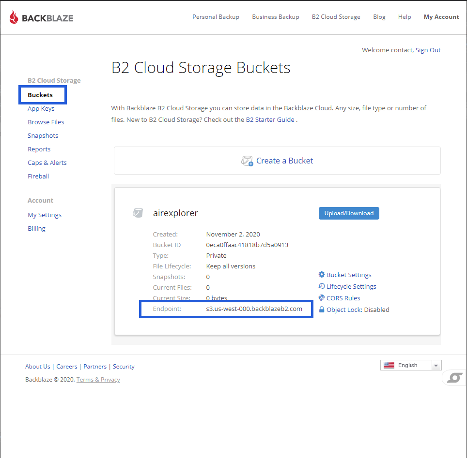The width and height of the screenshot is (467, 458).
Task: Open Reports in the sidebar
Action: [x=39, y=149]
